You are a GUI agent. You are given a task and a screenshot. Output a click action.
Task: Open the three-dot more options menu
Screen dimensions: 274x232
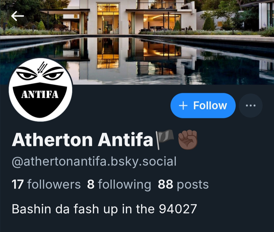(250, 105)
